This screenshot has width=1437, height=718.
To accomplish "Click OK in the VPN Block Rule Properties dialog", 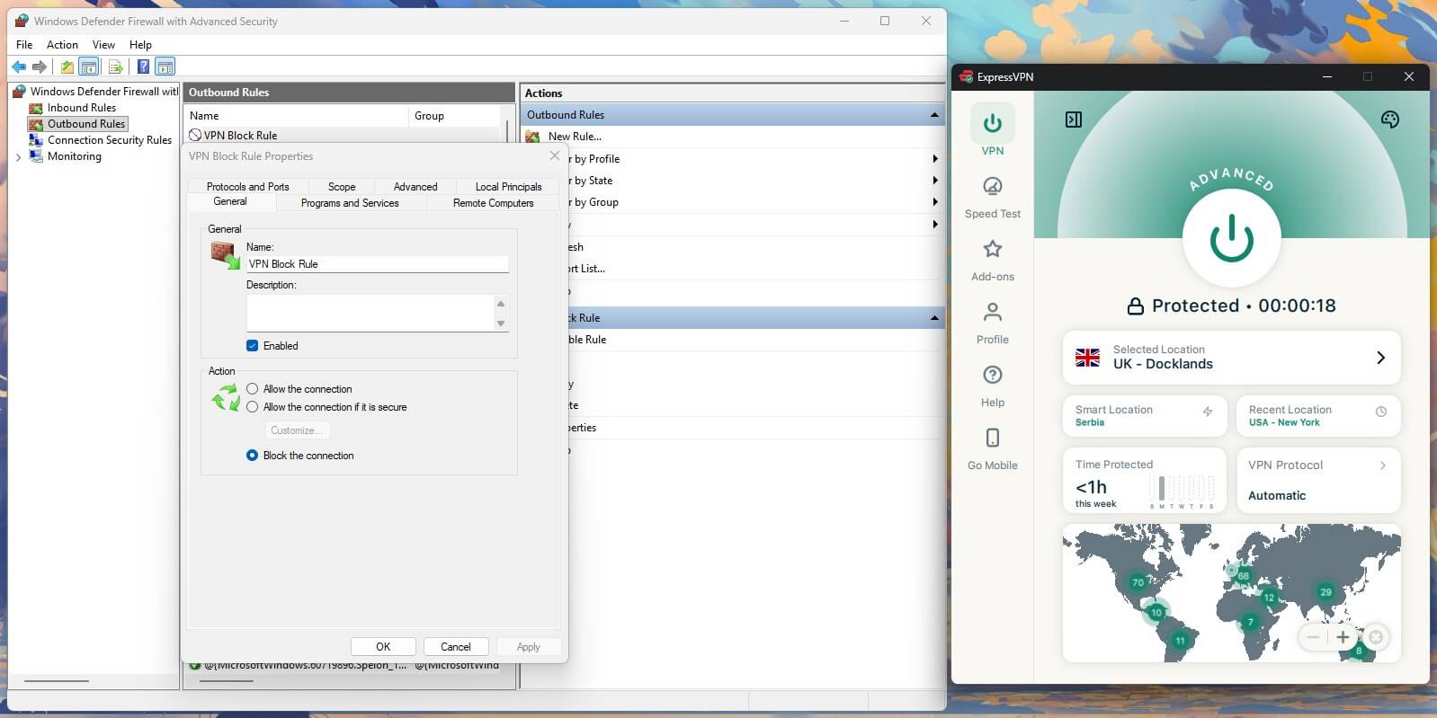I will click(383, 647).
